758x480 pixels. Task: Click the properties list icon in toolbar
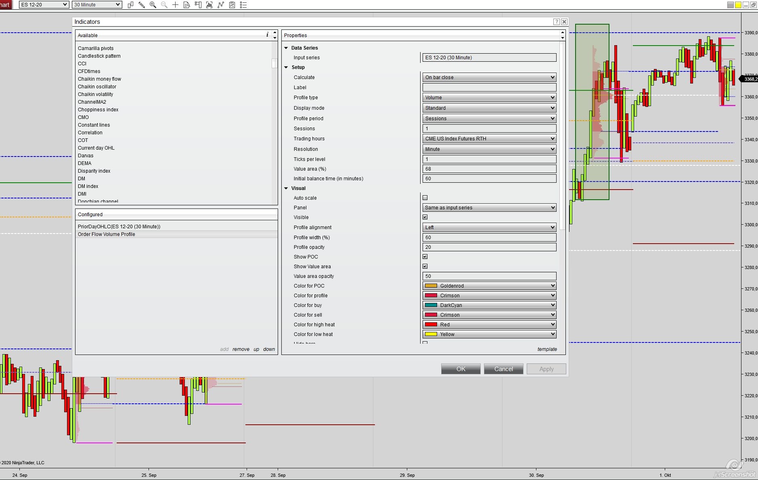click(243, 5)
